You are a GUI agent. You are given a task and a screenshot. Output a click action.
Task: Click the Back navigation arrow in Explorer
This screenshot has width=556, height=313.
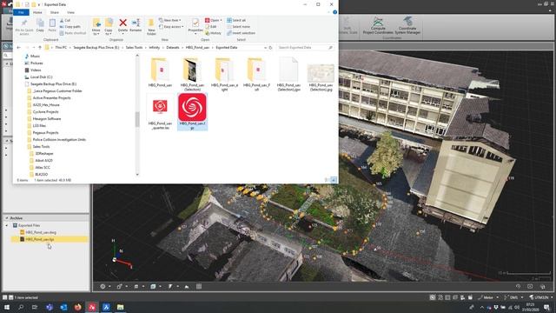pos(18,48)
